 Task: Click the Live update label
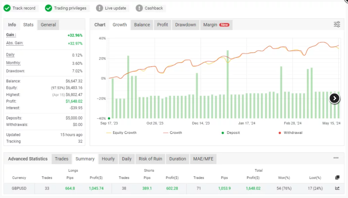click(x=115, y=8)
